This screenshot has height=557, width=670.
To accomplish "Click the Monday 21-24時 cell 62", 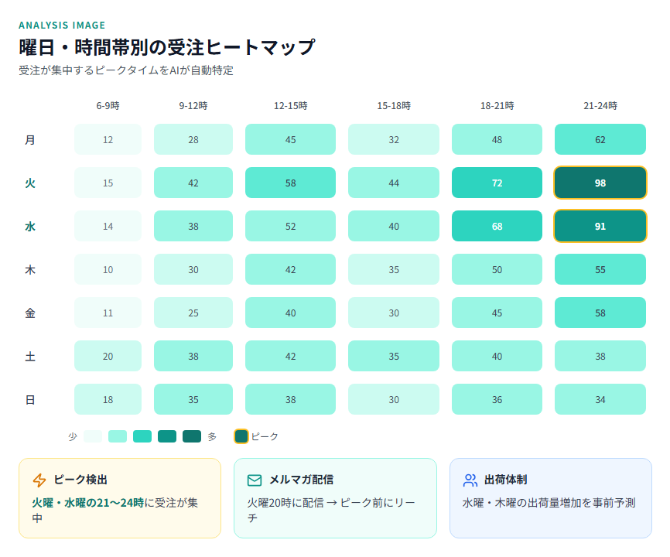I will click(x=600, y=139).
